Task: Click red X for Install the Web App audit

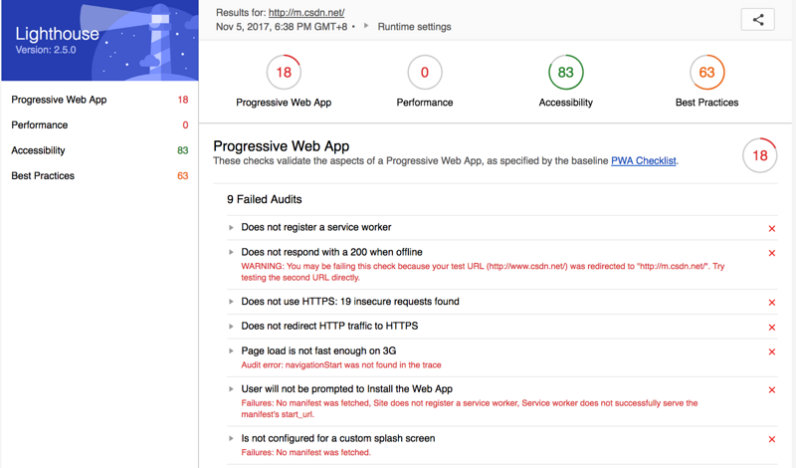Action: [772, 389]
